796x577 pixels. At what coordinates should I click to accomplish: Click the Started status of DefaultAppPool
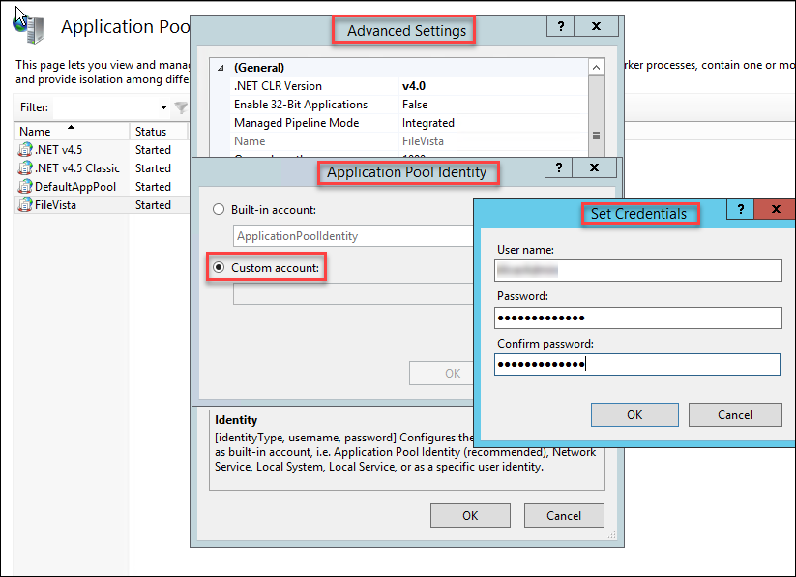click(x=153, y=187)
